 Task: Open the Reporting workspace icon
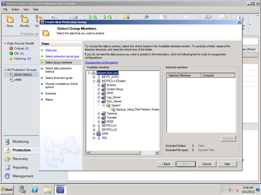coord(7,167)
